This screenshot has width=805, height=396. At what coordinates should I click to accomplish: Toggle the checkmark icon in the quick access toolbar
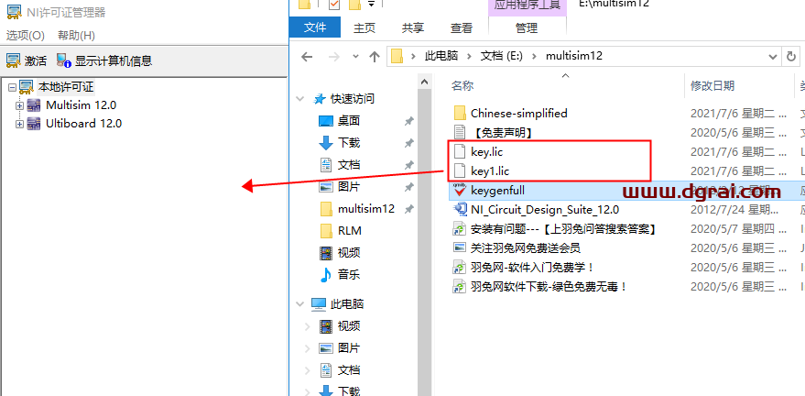(x=334, y=5)
